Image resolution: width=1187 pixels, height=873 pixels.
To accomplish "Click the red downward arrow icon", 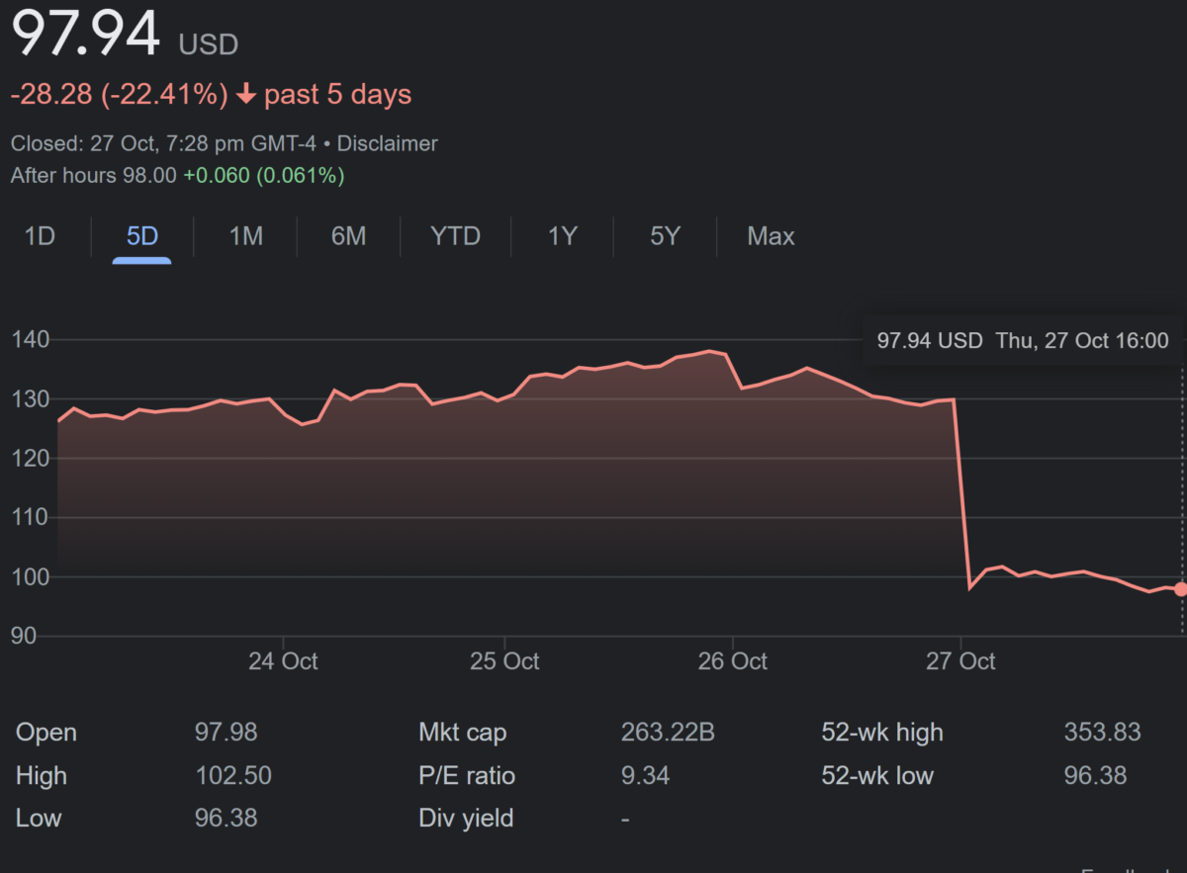I will click(244, 93).
